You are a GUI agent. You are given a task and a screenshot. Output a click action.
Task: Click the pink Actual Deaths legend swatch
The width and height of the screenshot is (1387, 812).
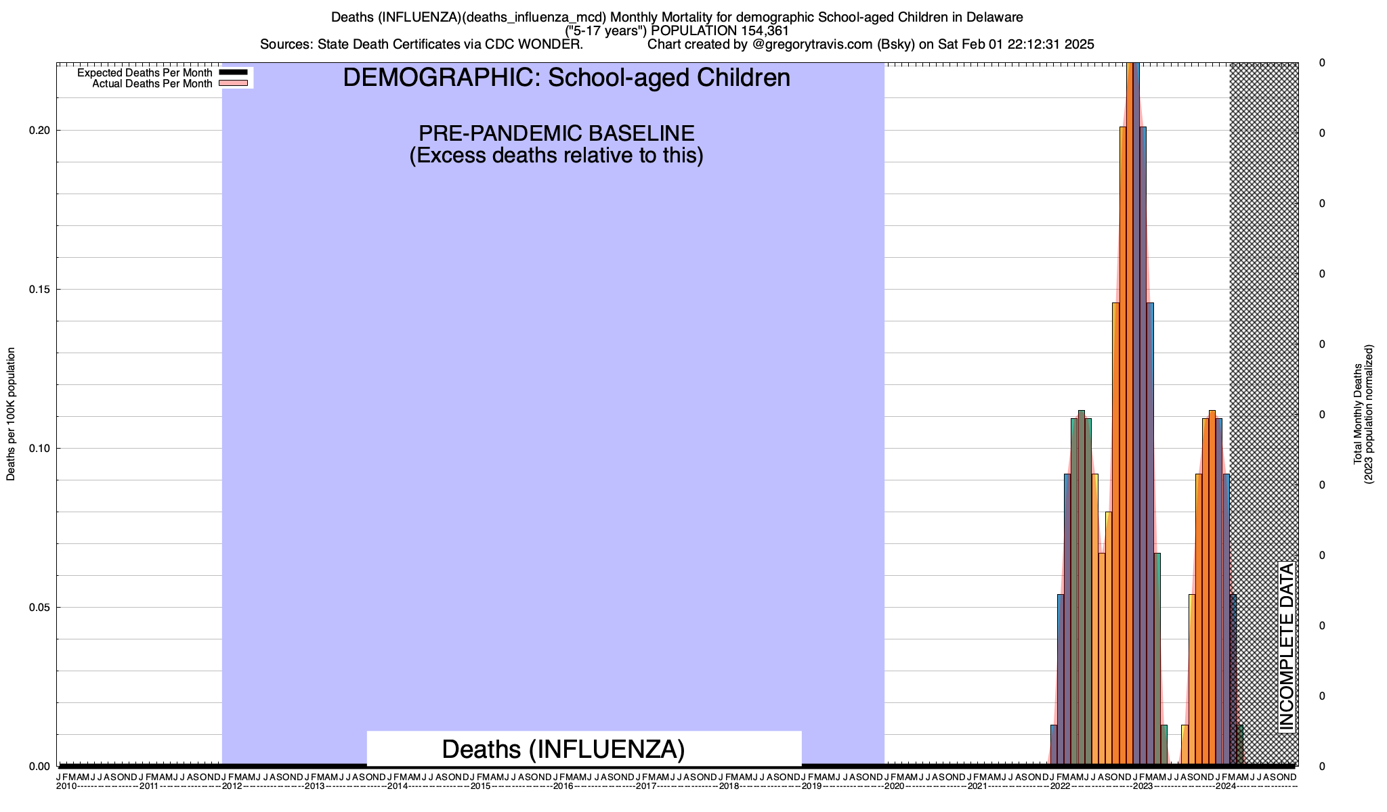234,83
